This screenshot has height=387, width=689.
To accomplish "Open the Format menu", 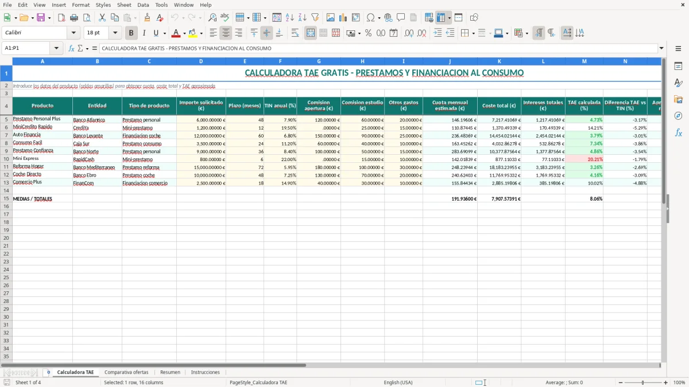I will coord(80,5).
